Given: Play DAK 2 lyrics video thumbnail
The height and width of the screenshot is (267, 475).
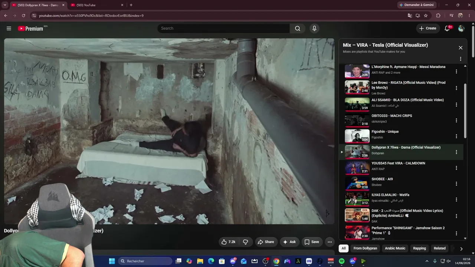Looking at the screenshot, I should [357, 215].
